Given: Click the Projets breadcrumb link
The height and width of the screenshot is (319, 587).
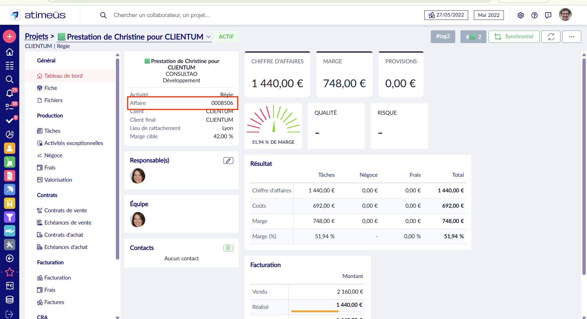Looking at the screenshot, I should 36,37.
